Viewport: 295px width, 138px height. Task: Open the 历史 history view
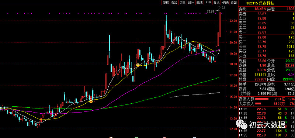[x=183, y=3]
